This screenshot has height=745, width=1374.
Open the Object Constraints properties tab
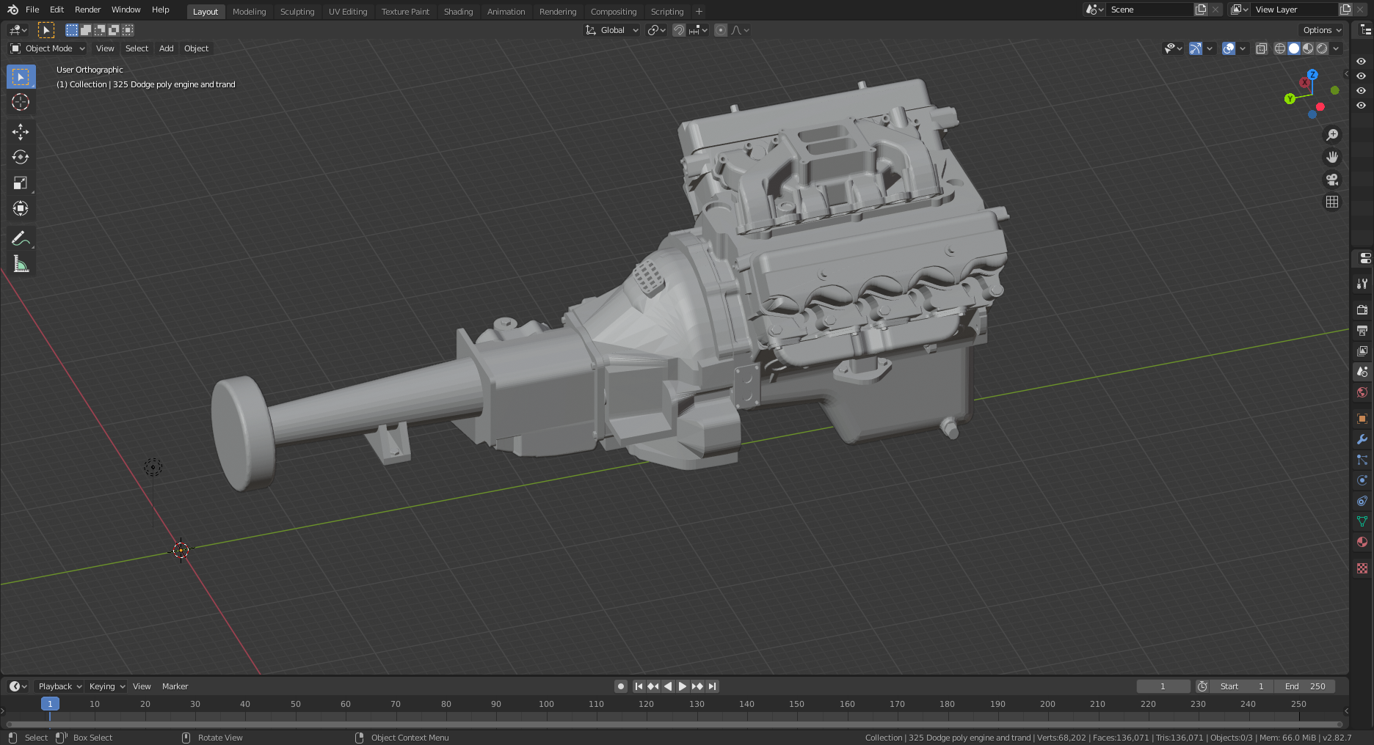click(1362, 501)
